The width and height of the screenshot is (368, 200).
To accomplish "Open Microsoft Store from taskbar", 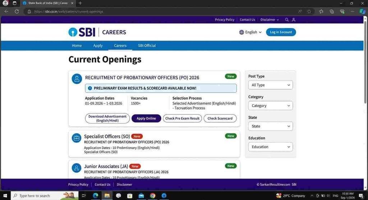I will pos(130,196).
